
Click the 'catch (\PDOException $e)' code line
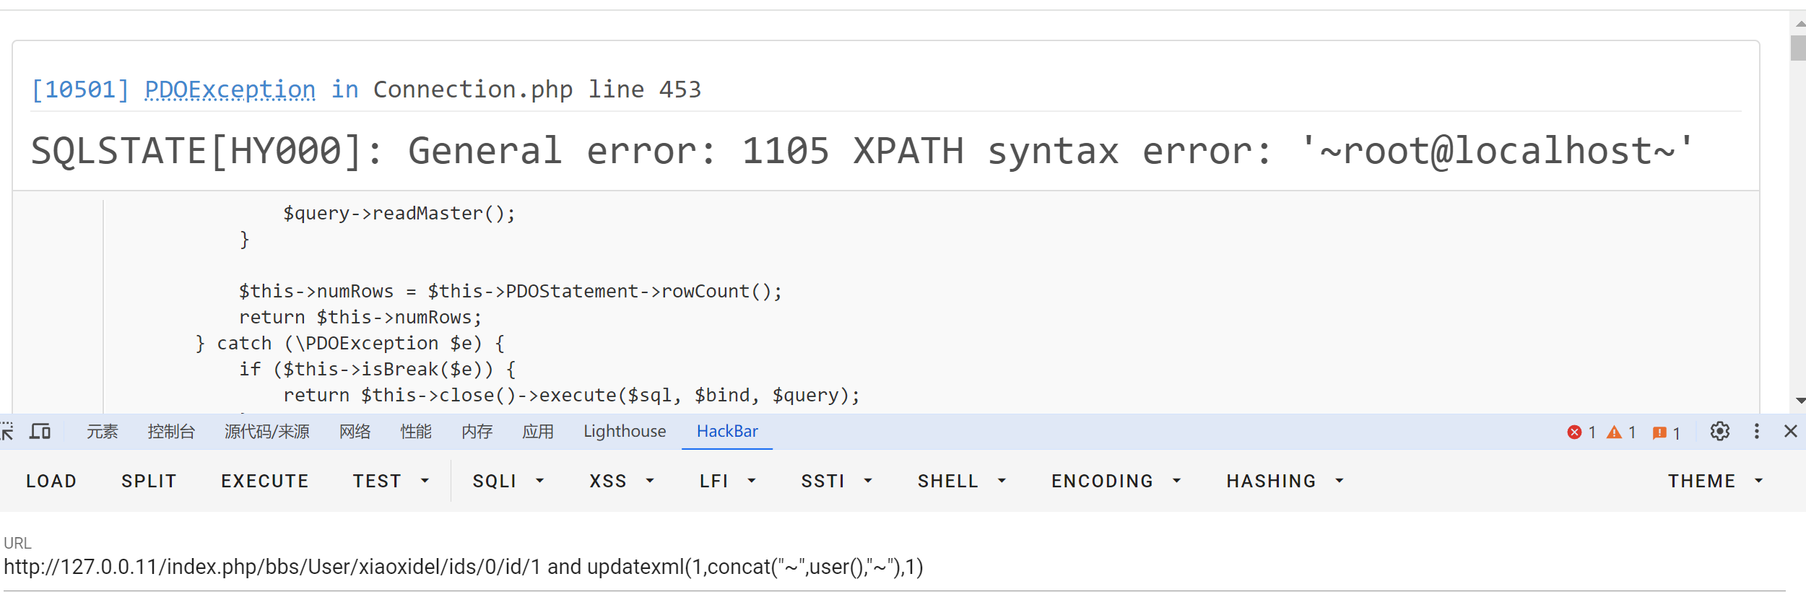[x=350, y=344]
